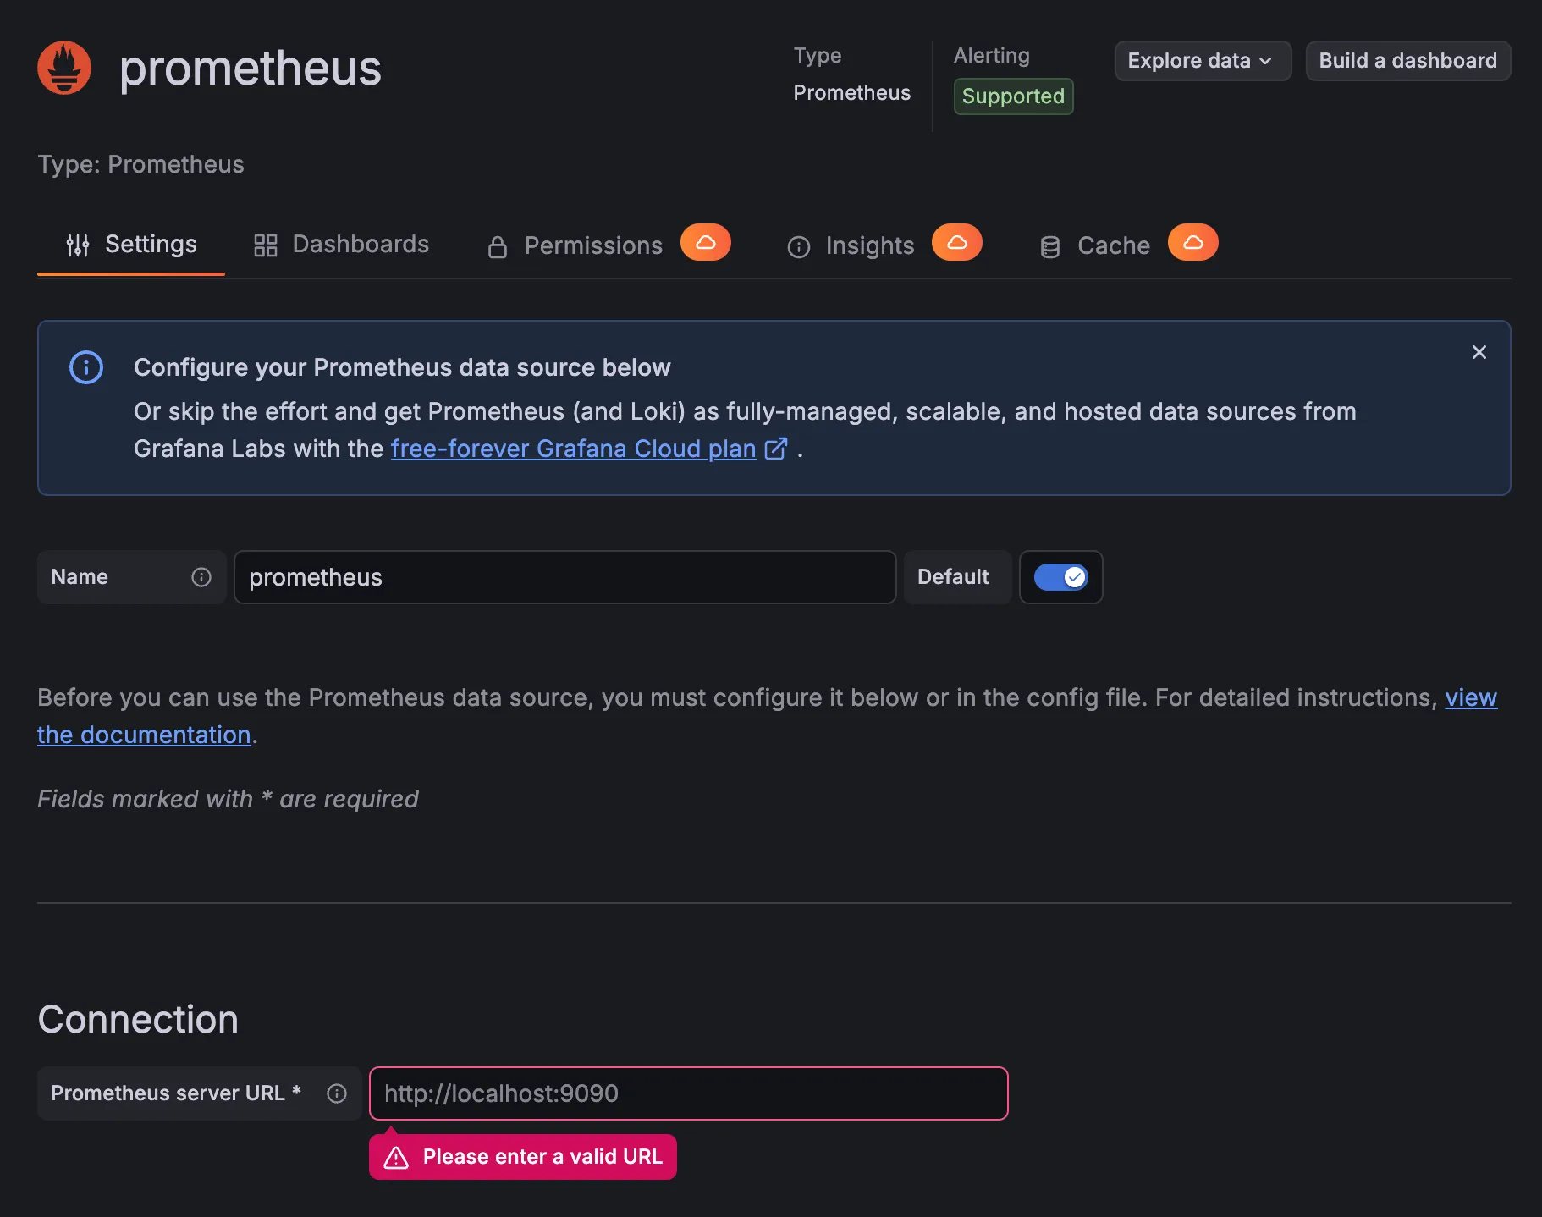Click the info icon beside Name label
This screenshot has height=1217, width=1542.
pyautogui.click(x=201, y=577)
